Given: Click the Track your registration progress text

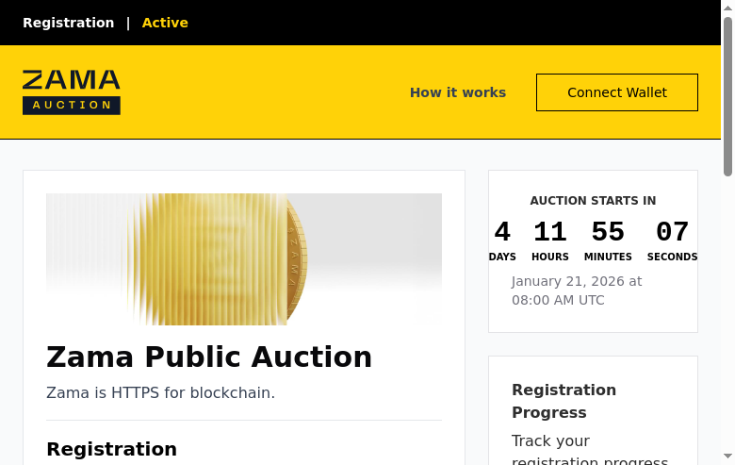Looking at the screenshot, I should click(590, 451).
